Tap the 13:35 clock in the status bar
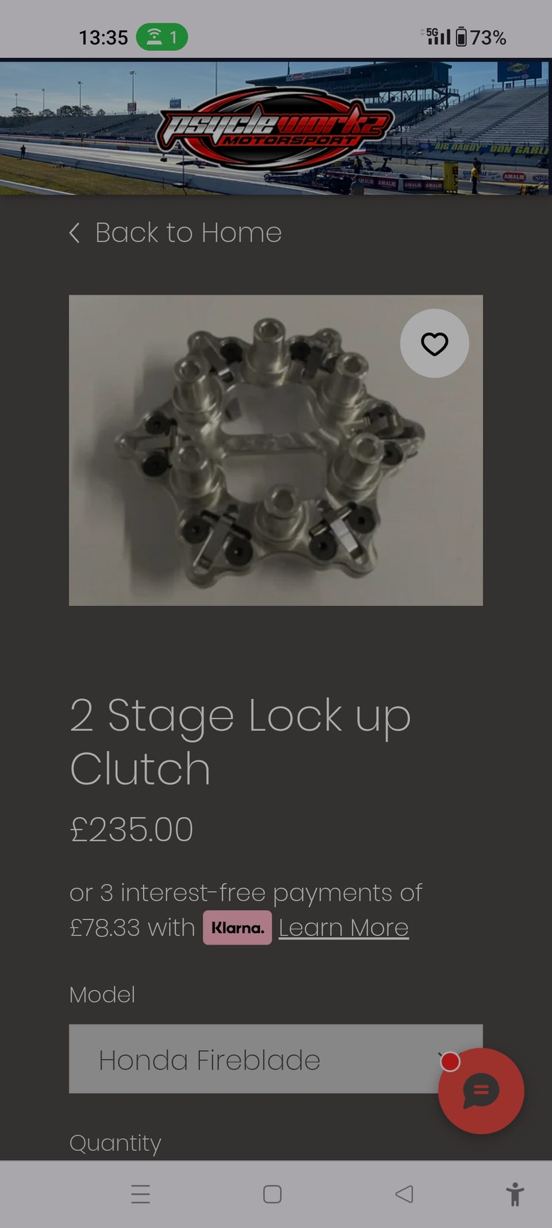The image size is (552, 1228). [x=103, y=37]
